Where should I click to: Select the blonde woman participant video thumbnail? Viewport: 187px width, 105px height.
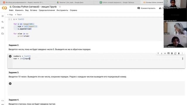[x=175, y=28]
